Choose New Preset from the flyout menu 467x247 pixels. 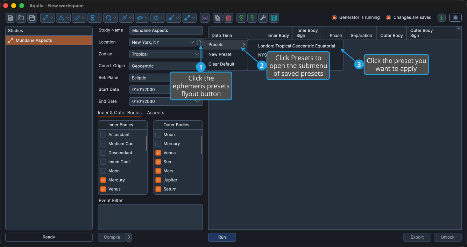point(225,54)
